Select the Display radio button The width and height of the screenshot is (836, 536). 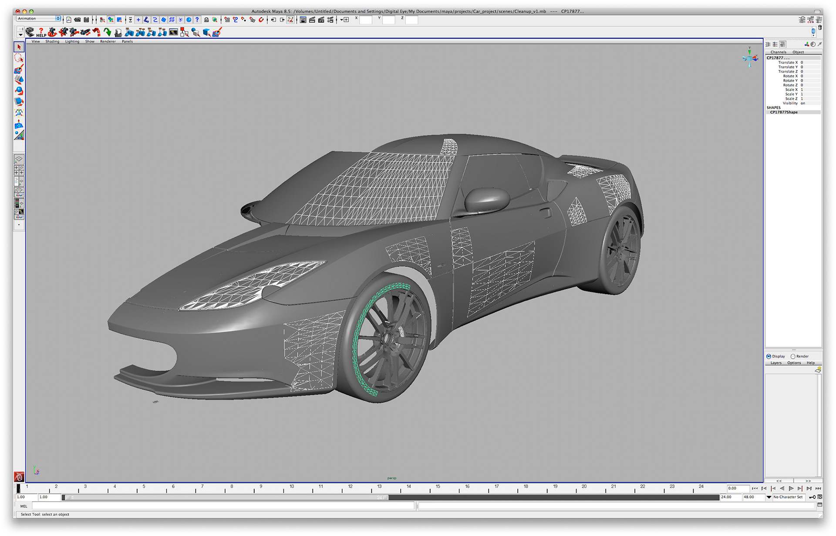769,356
